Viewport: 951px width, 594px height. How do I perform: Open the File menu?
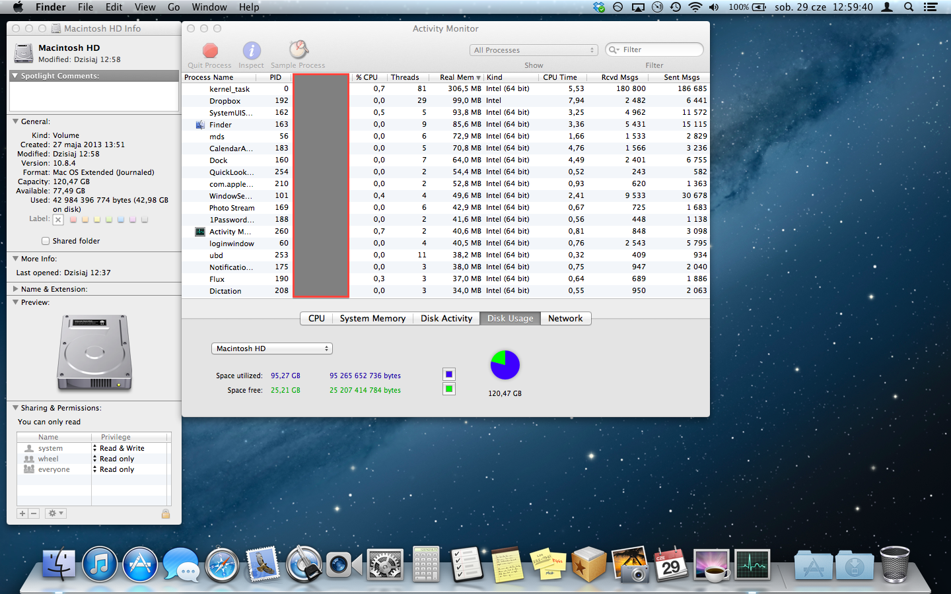[85, 7]
